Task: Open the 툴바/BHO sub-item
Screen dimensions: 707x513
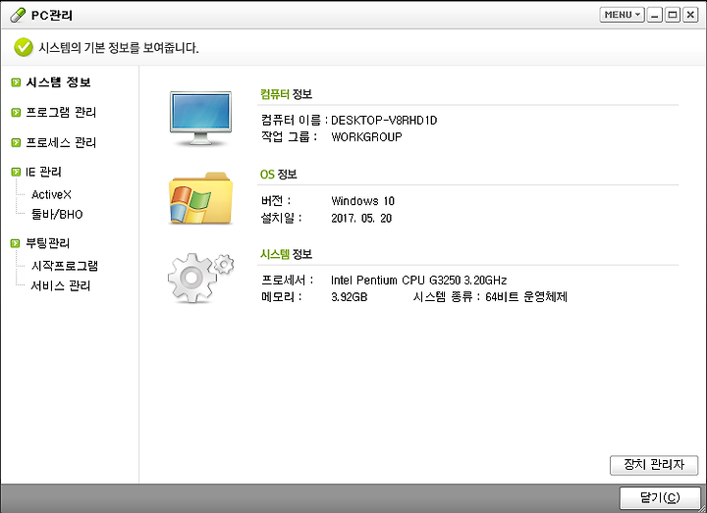Action: (x=57, y=214)
